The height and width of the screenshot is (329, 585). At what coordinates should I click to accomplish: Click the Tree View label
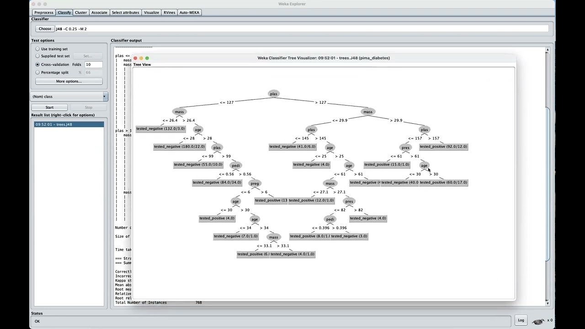142,64
